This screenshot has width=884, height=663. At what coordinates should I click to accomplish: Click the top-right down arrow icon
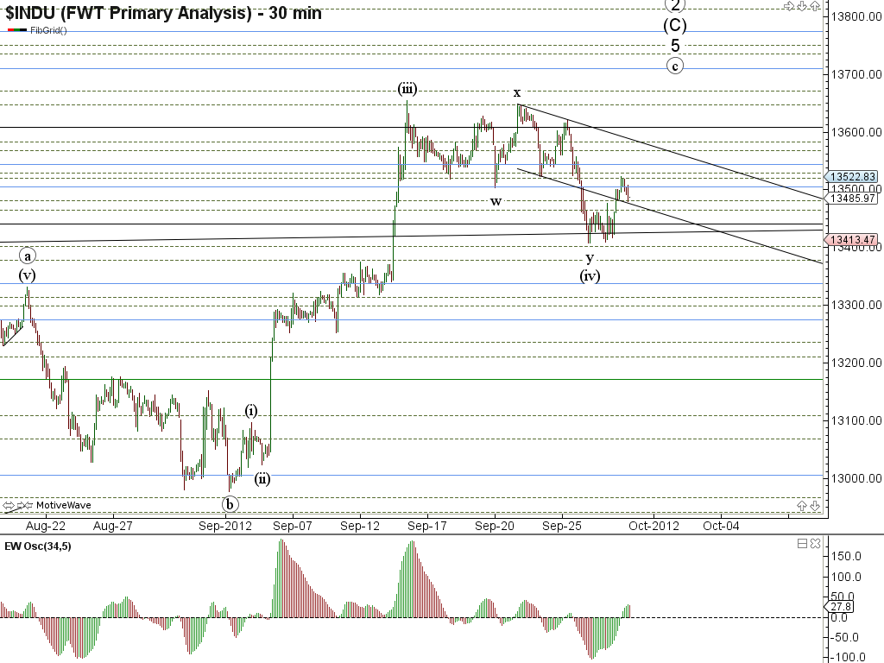point(802,7)
